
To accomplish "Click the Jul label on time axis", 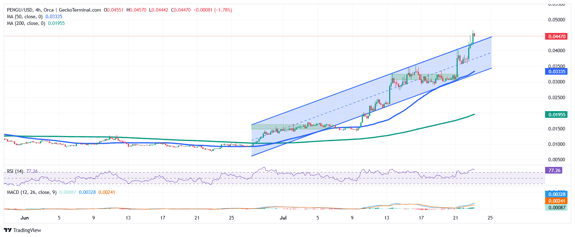I will click(283, 218).
